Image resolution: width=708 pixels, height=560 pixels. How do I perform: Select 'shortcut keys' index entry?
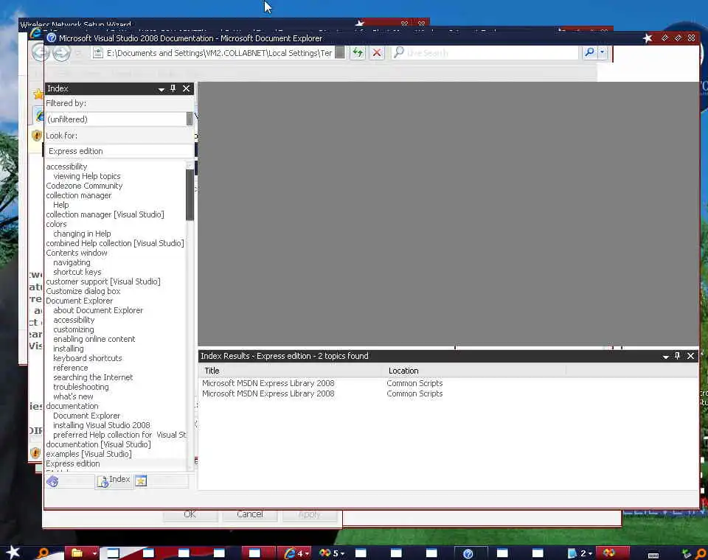coord(77,272)
